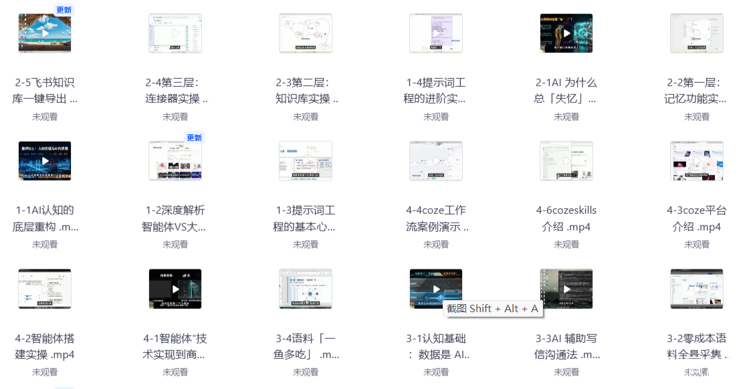This screenshot has height=389, width=747.
Task: Click play icon on 2-4第三层 连接器实操 thumbnail
Action: [175, 33]
